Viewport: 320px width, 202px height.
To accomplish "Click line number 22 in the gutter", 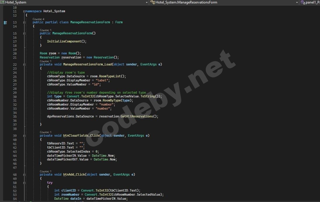I will [x=15, y=65].
